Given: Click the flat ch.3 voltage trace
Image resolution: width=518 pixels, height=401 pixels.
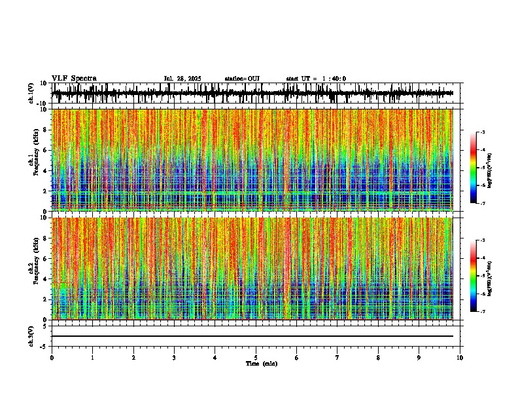Looking at the screenshot, I should pyautogui.click(x=252, y=336).
